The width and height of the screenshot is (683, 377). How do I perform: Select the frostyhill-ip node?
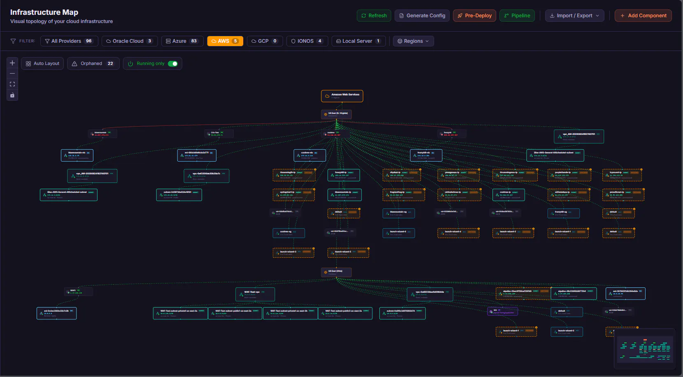click(x=344, y=175)
